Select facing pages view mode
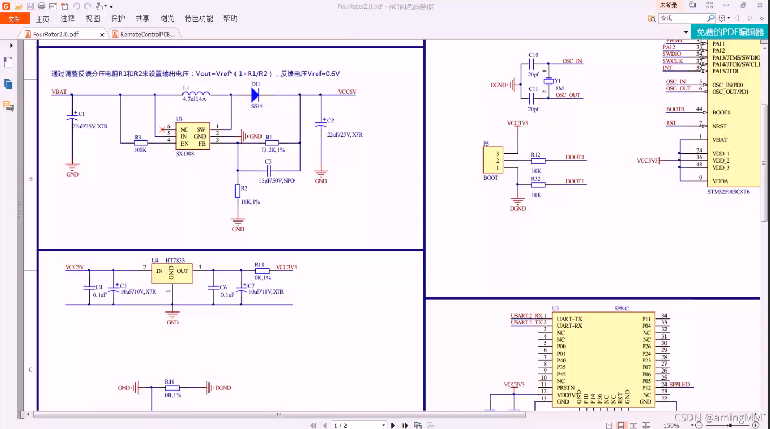Image resolution: width=770 pixels, height=429 pixels. 633,426
